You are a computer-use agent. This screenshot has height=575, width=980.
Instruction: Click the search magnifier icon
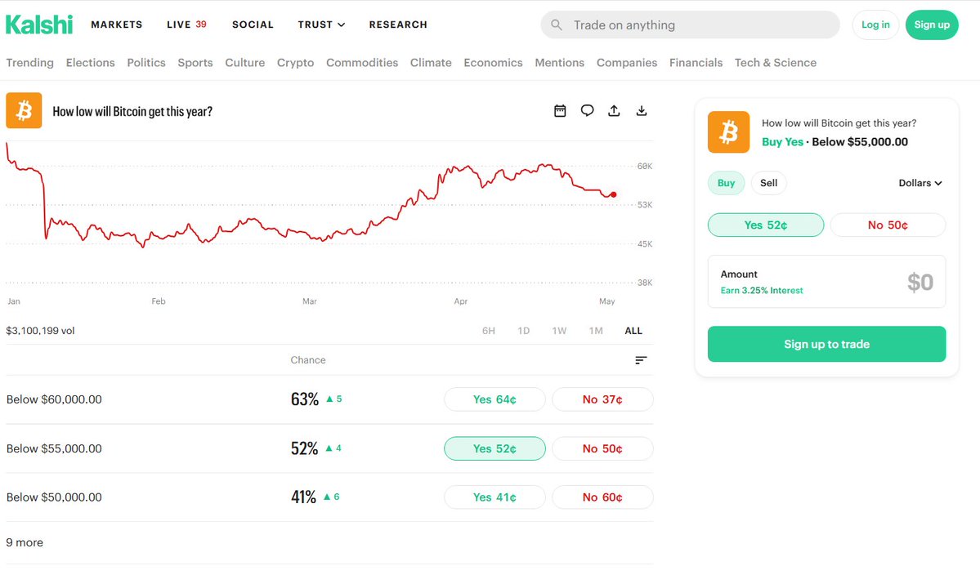click(557, 25)
